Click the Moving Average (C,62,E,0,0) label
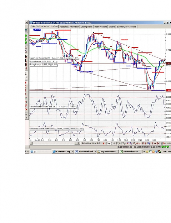Image resolution: width=171 pixels, height=223 pixels. pos(44,65)
